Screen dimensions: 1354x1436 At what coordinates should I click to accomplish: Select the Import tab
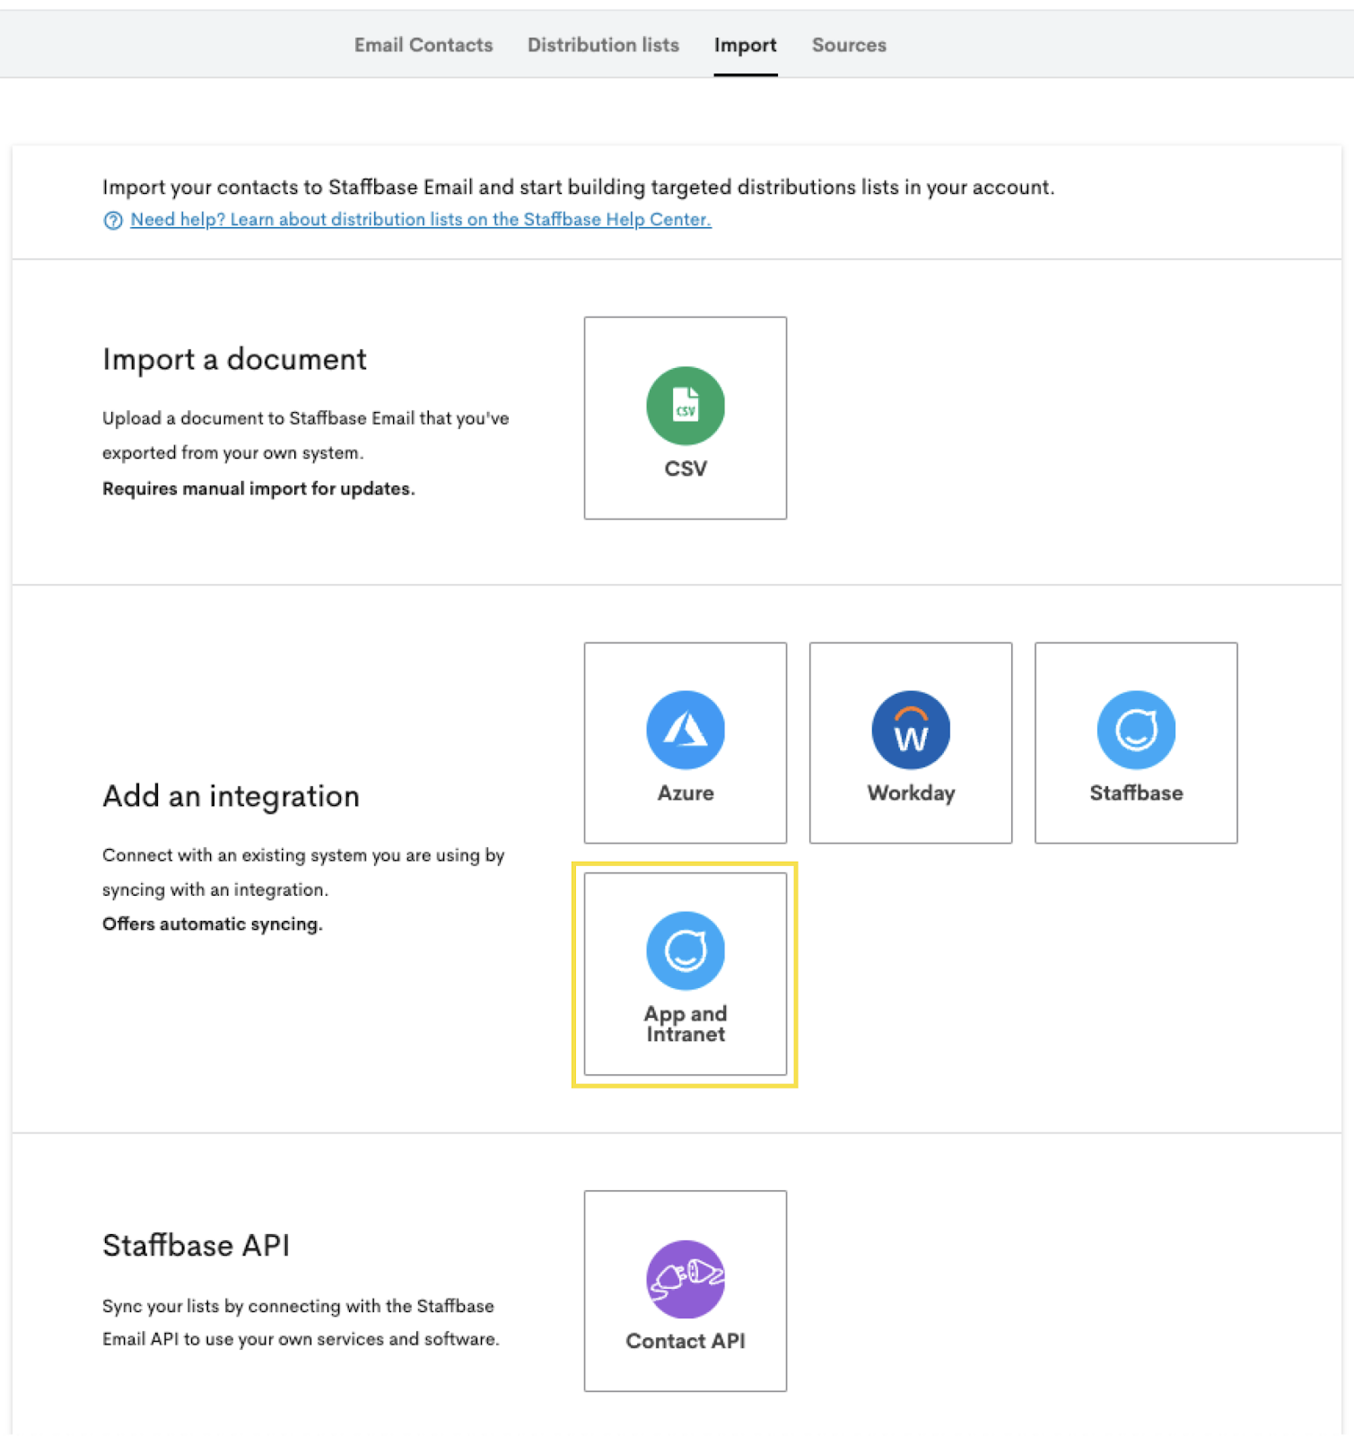pos(746,45)
